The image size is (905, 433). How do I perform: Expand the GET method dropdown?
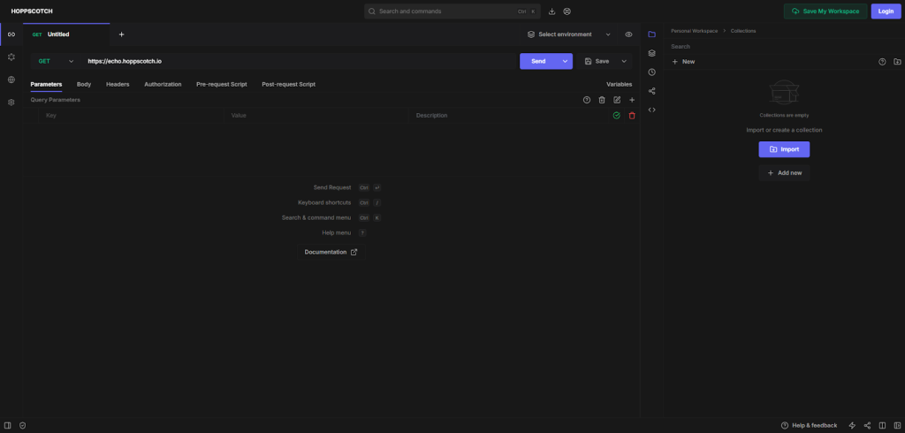click(55, 61)
